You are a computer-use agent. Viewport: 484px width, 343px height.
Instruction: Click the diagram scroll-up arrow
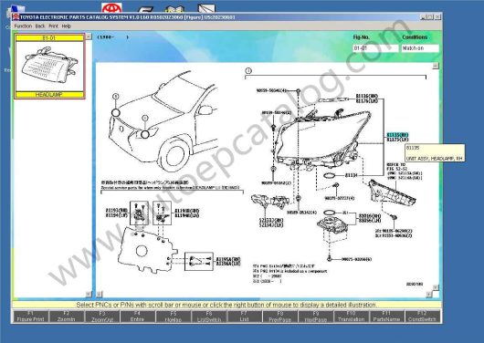coord(436,66)
